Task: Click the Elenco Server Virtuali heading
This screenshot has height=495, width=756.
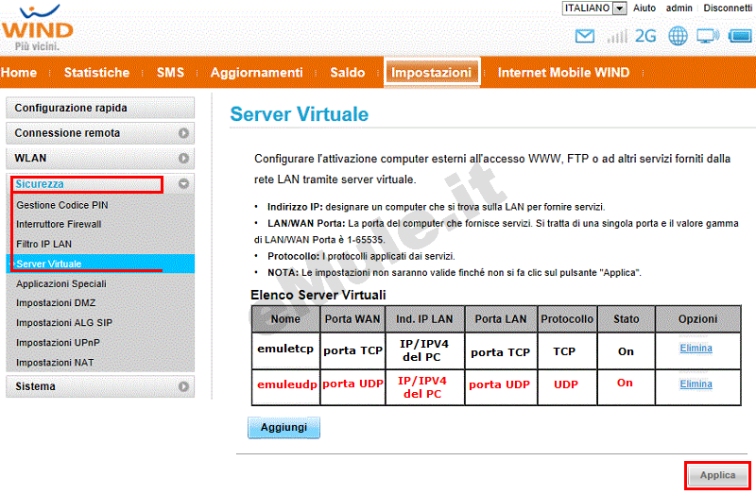Action: pos(318,295)
